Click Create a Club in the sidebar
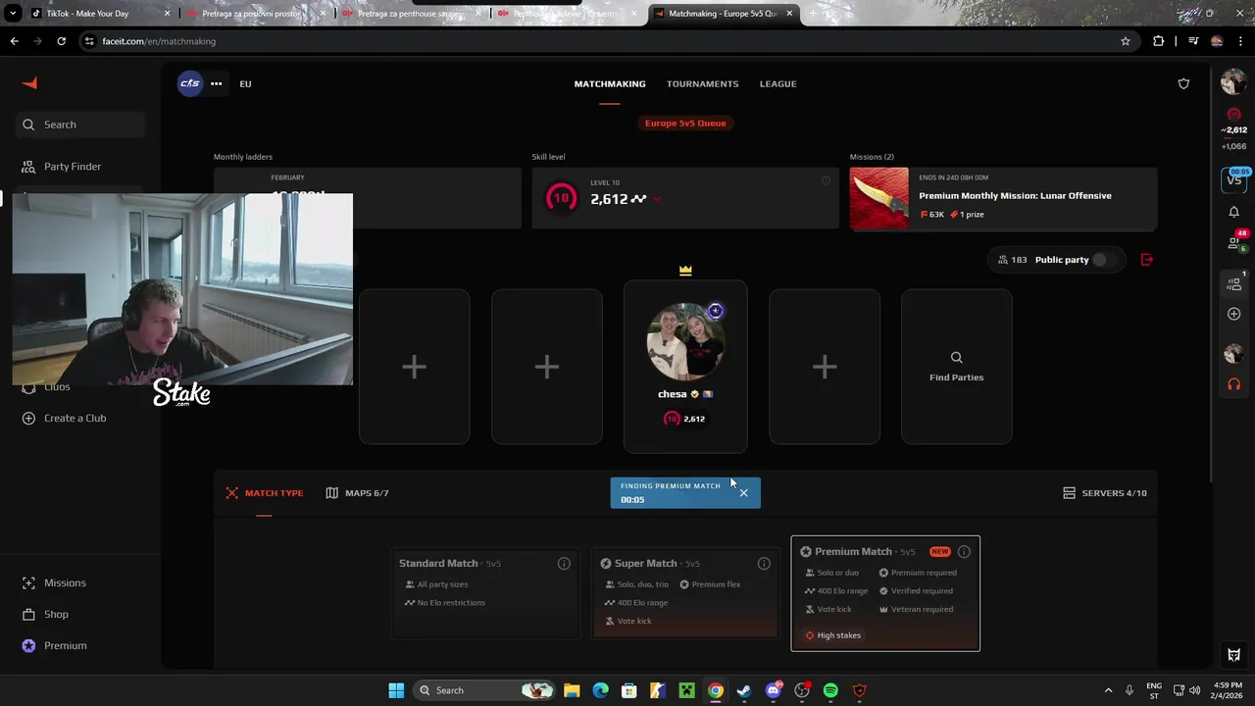Screen dimensions: 1255x706 click(x=64, y=418)
